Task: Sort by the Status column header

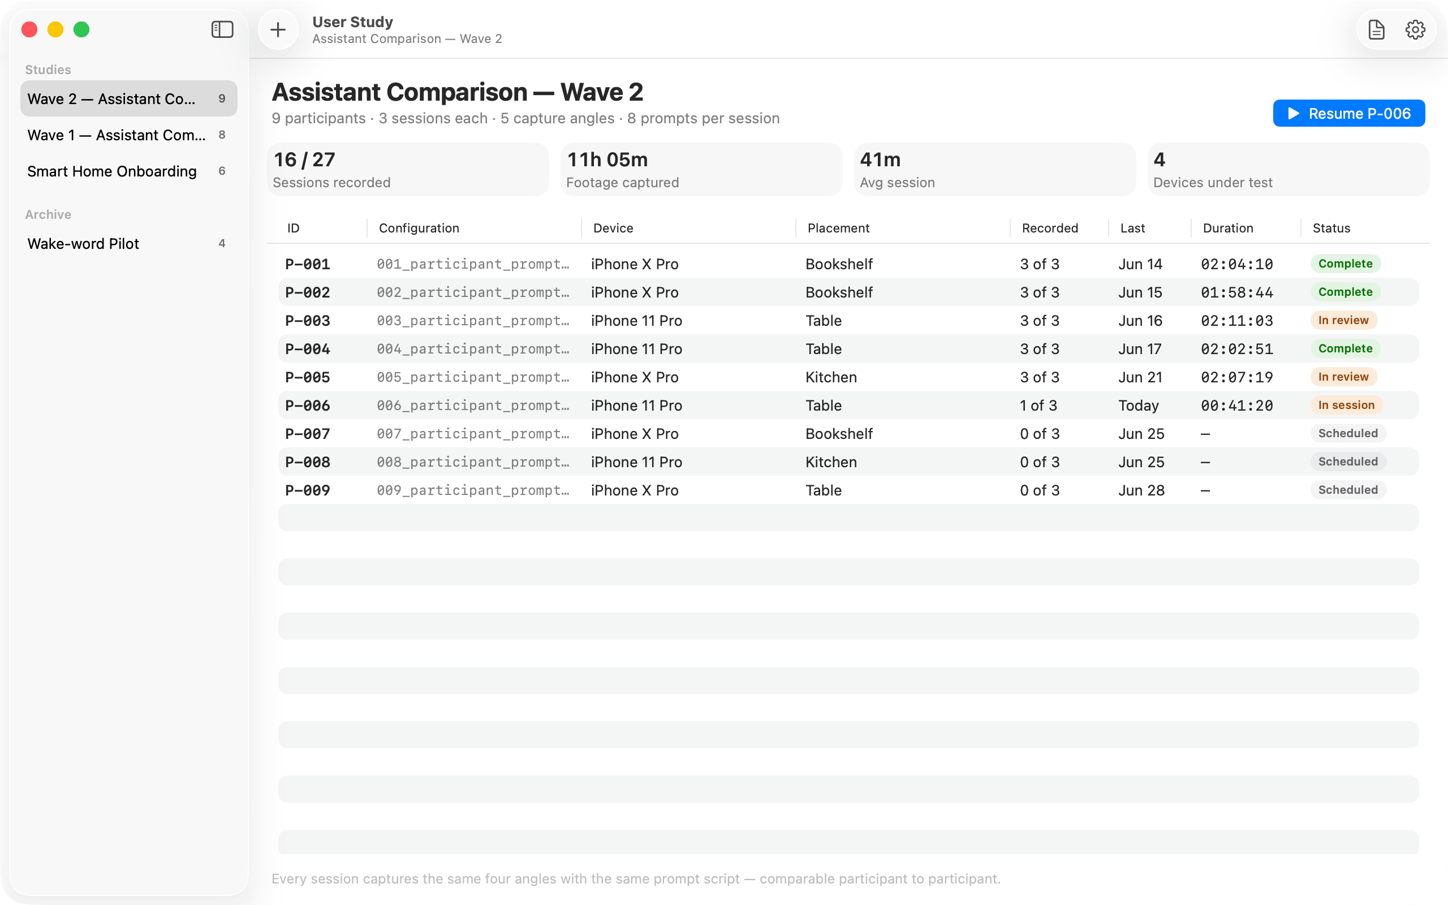Action: (x=1331, y=228)
